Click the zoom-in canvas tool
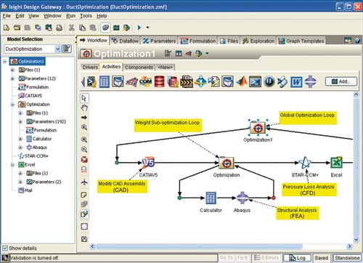This screenshot has height=263, width=363. coord(84,139)
